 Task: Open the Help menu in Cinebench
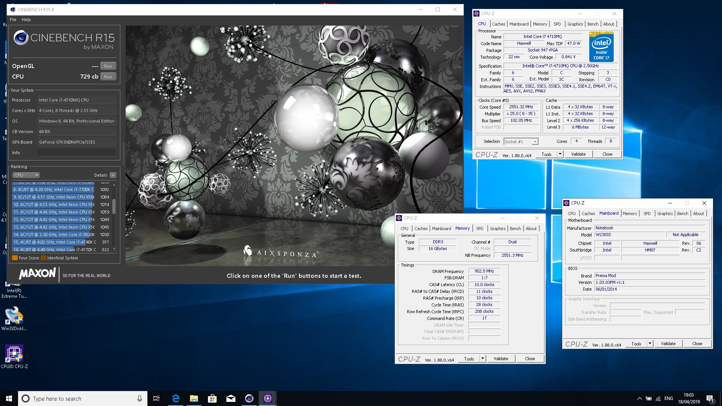pos(26,20)
